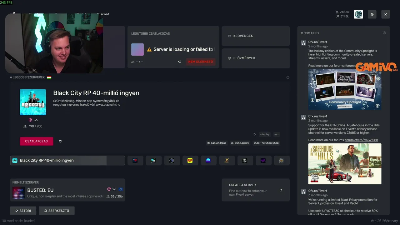Open CREATE A SERVER card
Image resolution: width=400 pixels, height=225 pixels.
[x=256, y=190]
